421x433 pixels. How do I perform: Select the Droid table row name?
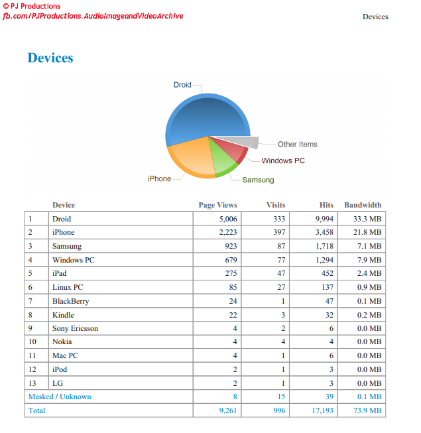(x=62, y=219)
